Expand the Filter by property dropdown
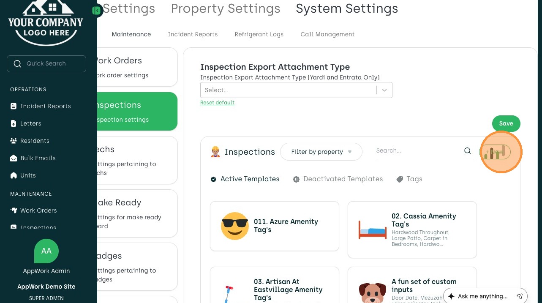The height and width of the screenshot is (303, 542). click(x=321, y=152)
